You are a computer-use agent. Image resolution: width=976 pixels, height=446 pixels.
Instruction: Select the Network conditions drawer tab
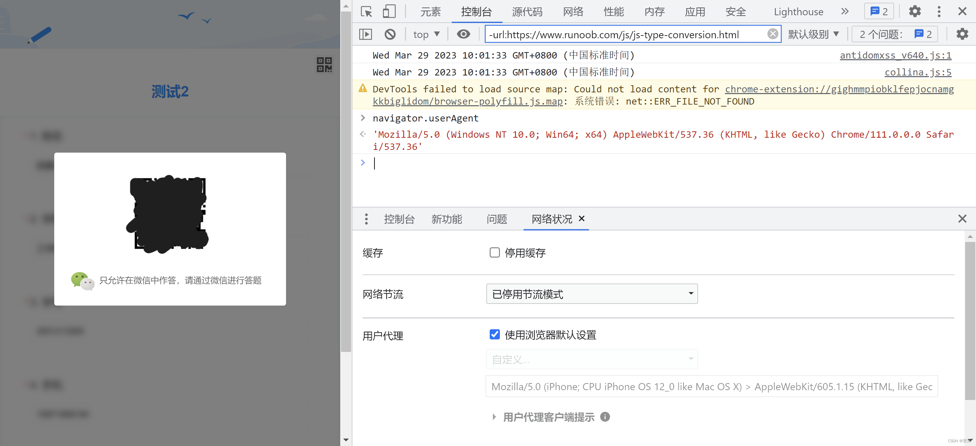tap(552, 219)
